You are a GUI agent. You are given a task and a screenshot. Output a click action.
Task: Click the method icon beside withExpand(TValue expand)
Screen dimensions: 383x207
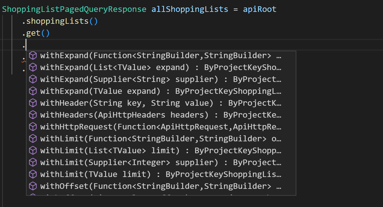tap(33, 91)
